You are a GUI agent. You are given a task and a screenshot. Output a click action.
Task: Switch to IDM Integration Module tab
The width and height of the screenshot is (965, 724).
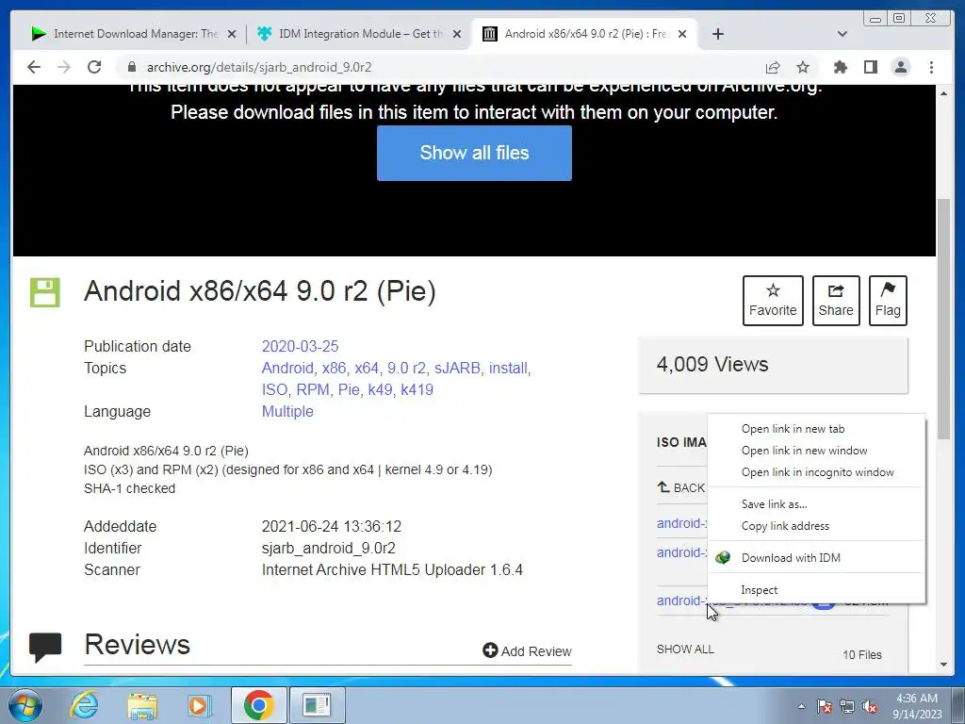pyautogui.click(x=360, y=34)
